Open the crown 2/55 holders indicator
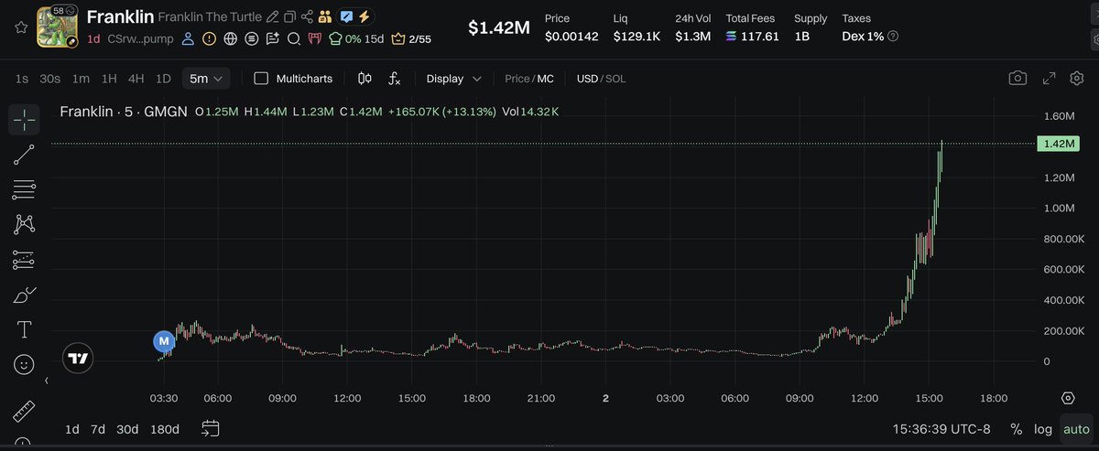Screen dimensions: 1099x451 [x=411, y=38]
